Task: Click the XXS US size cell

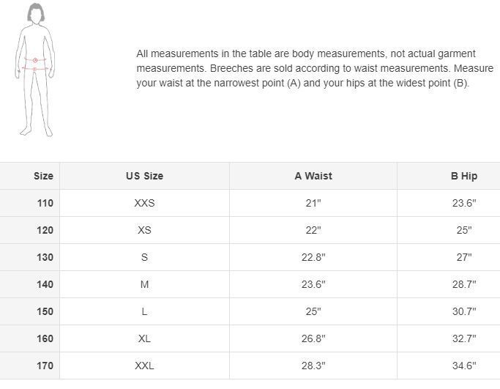Action: click(x=144, y=203)
